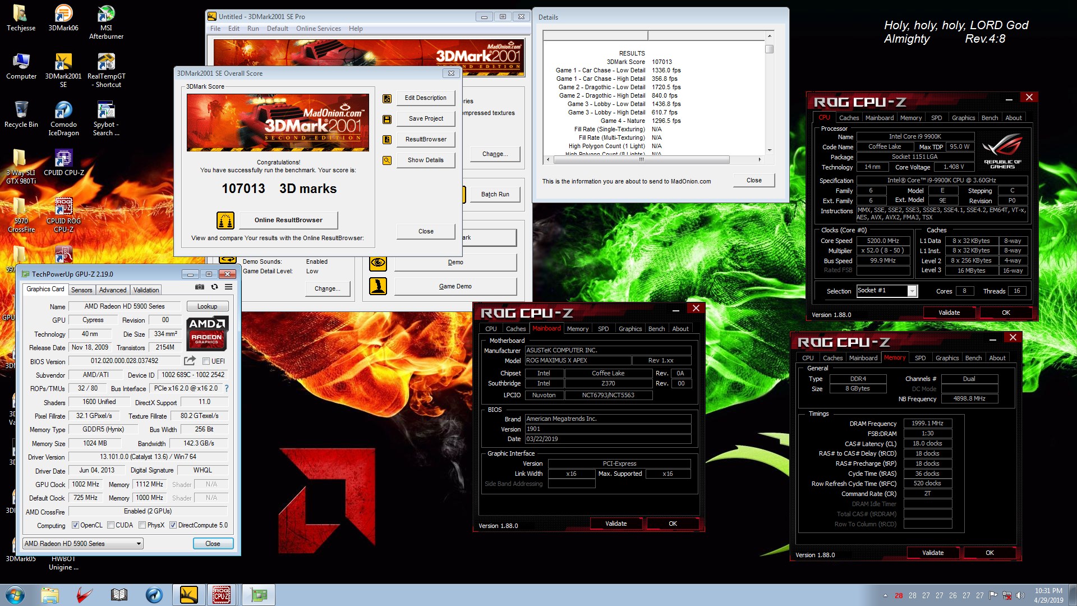Toggle the UEFI checkbox in GPU-Z
This screenshot has height=606, width=1077.
206,361
